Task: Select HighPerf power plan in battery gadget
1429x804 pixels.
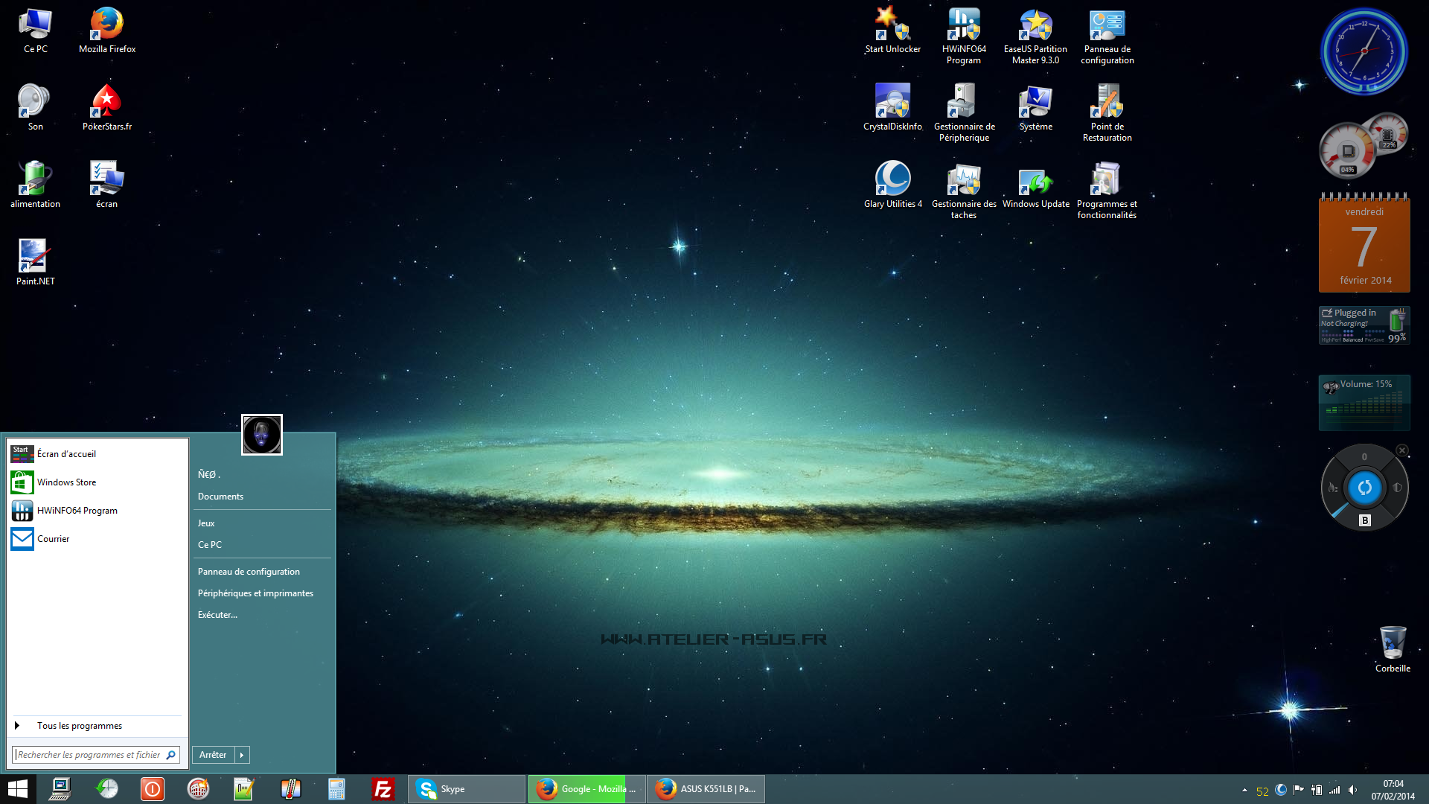Action: [x=1331, y=339]
